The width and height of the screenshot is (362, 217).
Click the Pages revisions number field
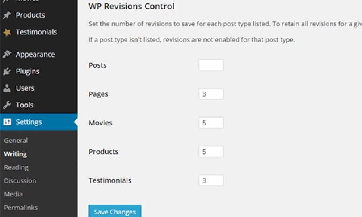211,94
